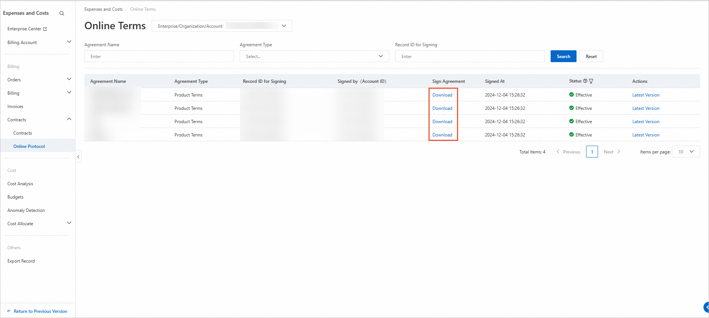
Task: Collapse the Contracts parent sidebar section
Action: (x=69, y=119)
